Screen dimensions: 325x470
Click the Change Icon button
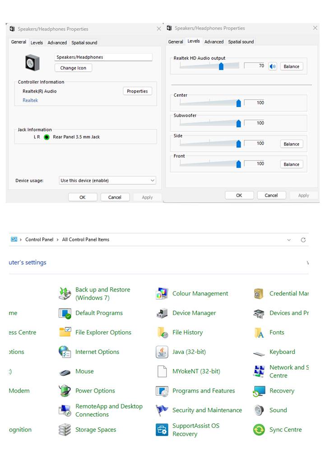point(73,68)
